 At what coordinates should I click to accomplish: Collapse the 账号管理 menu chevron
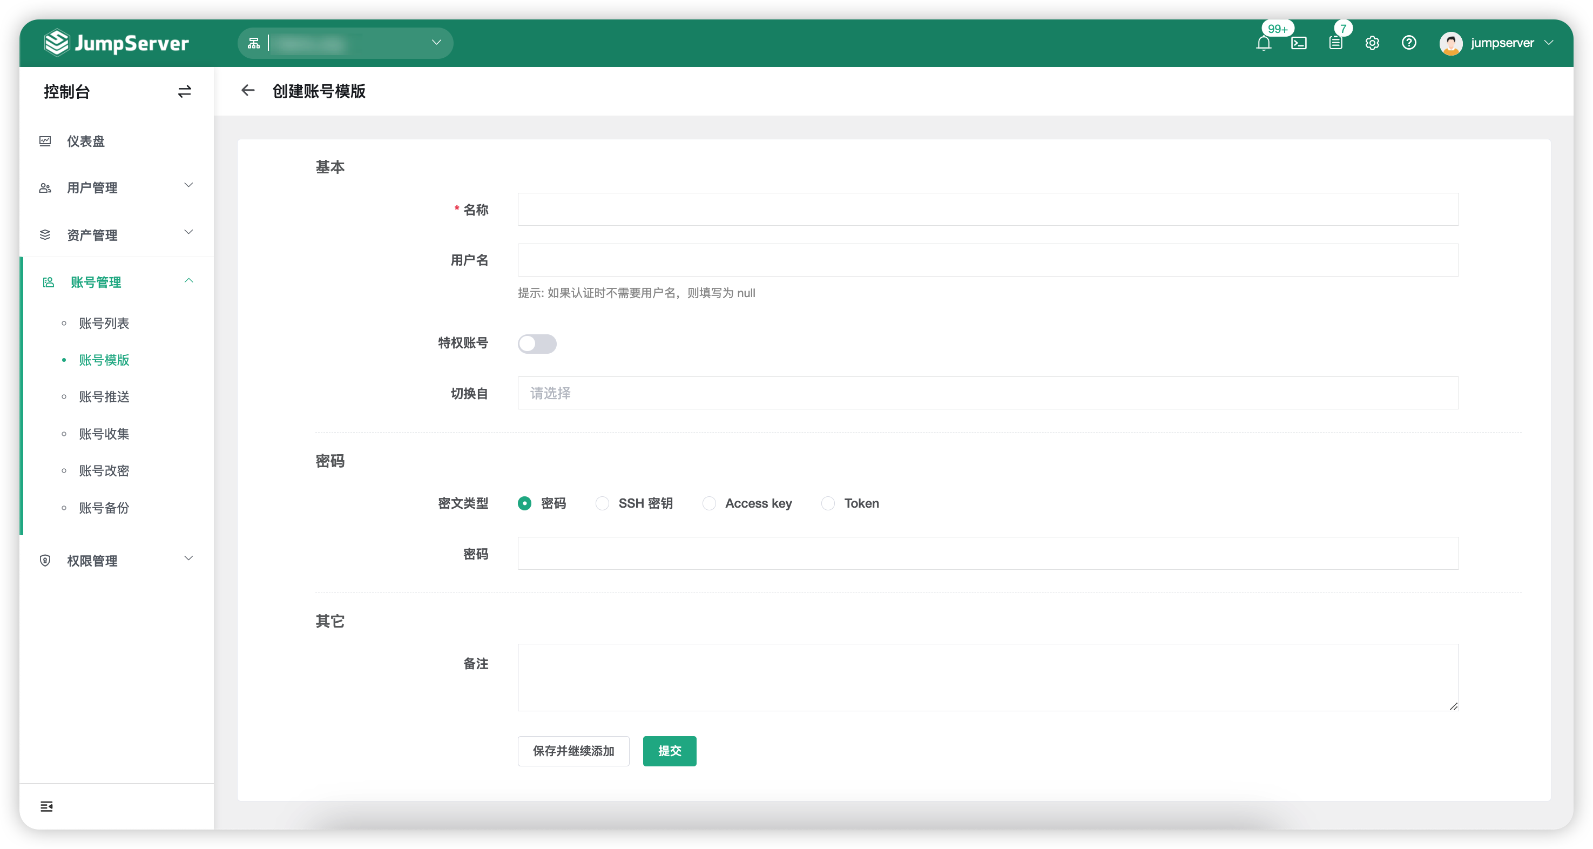click(188, 281)
